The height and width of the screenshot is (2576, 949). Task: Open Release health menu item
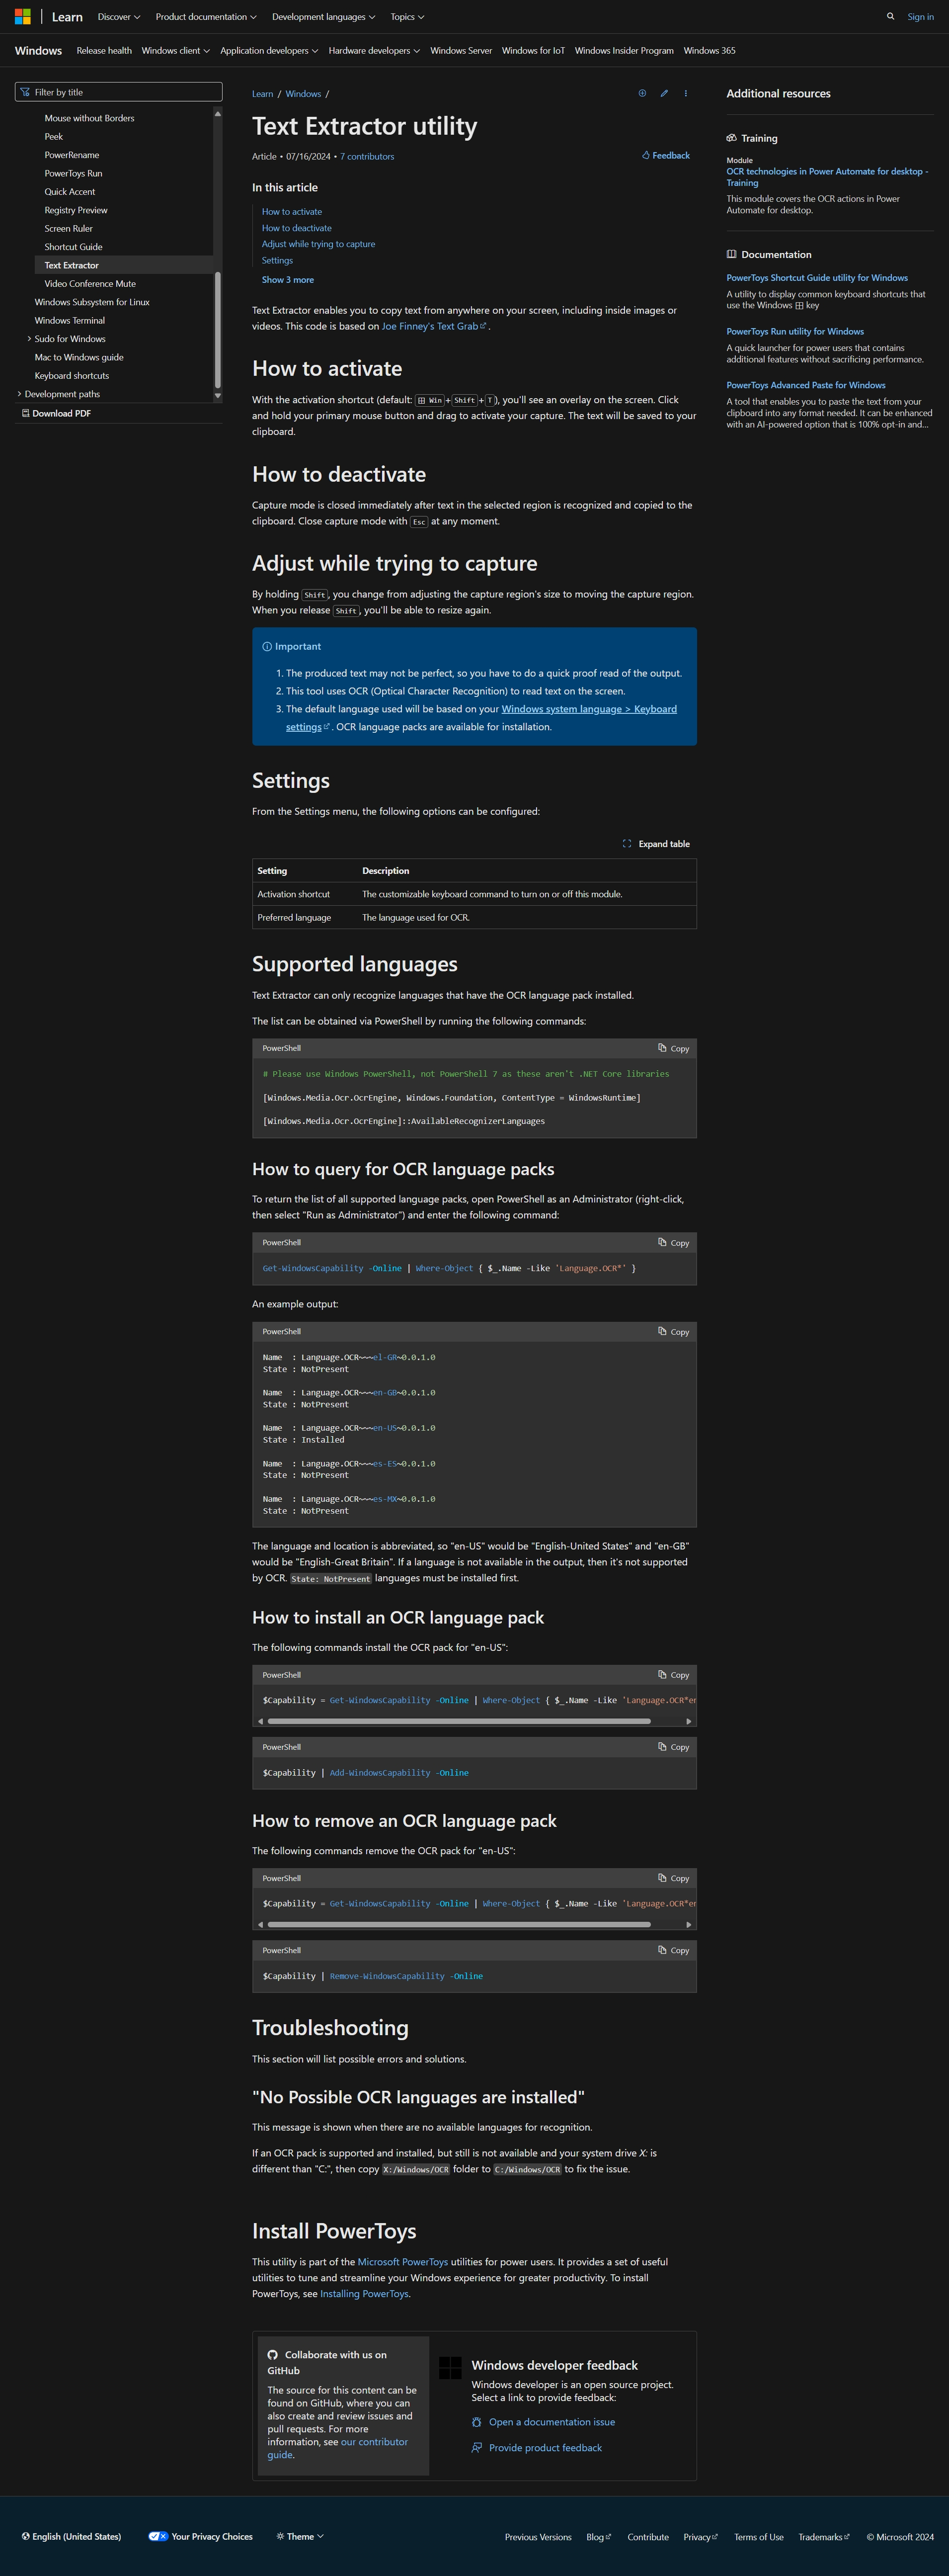click(104, 50)
